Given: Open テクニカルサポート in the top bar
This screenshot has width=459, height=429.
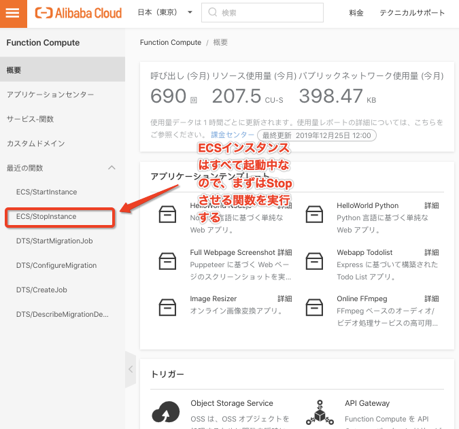Looking at the screenshot, I should [x=412, y=13].
